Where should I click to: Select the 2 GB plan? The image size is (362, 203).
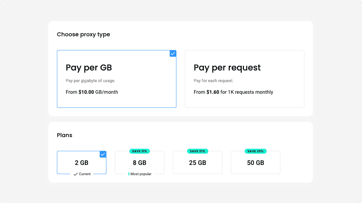coord(82,163)
